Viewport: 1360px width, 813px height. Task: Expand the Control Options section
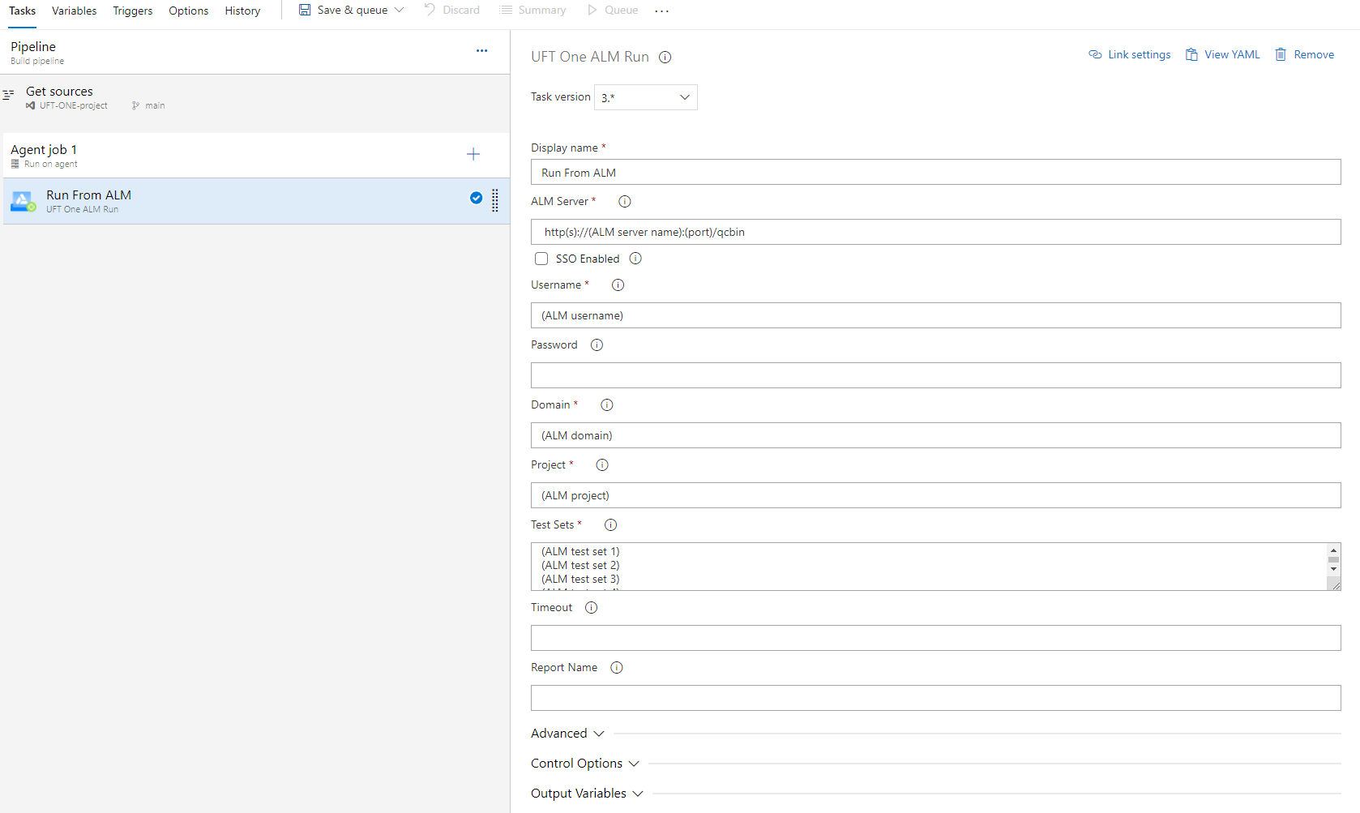pyautogui.click(x=584, y=764)
